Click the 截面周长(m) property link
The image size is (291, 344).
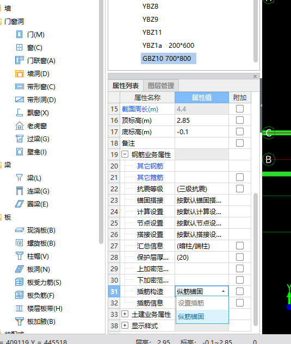pos(140,109)
